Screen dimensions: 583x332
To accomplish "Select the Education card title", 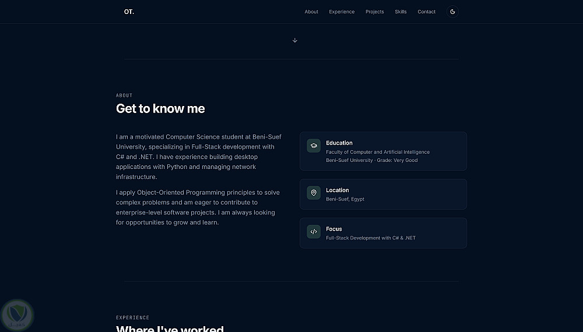I will (x=339, y=143).
